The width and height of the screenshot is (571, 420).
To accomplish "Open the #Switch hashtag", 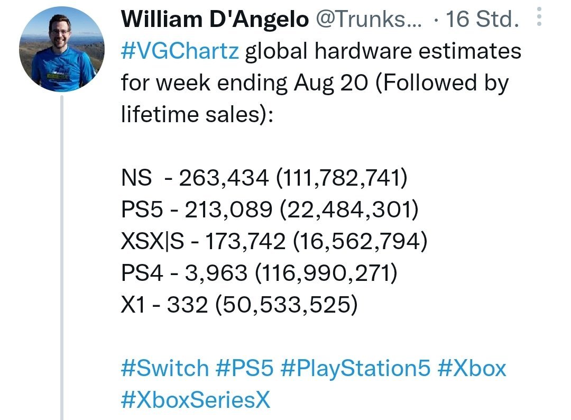I will [165, 368].
